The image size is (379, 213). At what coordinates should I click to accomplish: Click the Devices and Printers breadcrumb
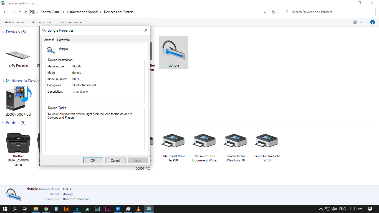tap(119, 12)
